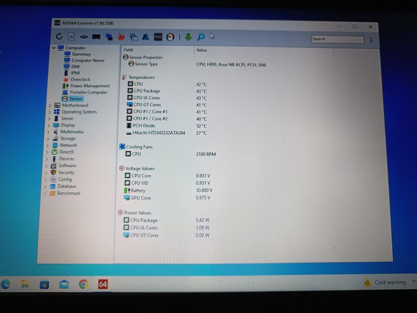This screenshot has width=417, height=313.
Task: Open the monitor diagnostics toolbar icon
Action: click(109, 37)
